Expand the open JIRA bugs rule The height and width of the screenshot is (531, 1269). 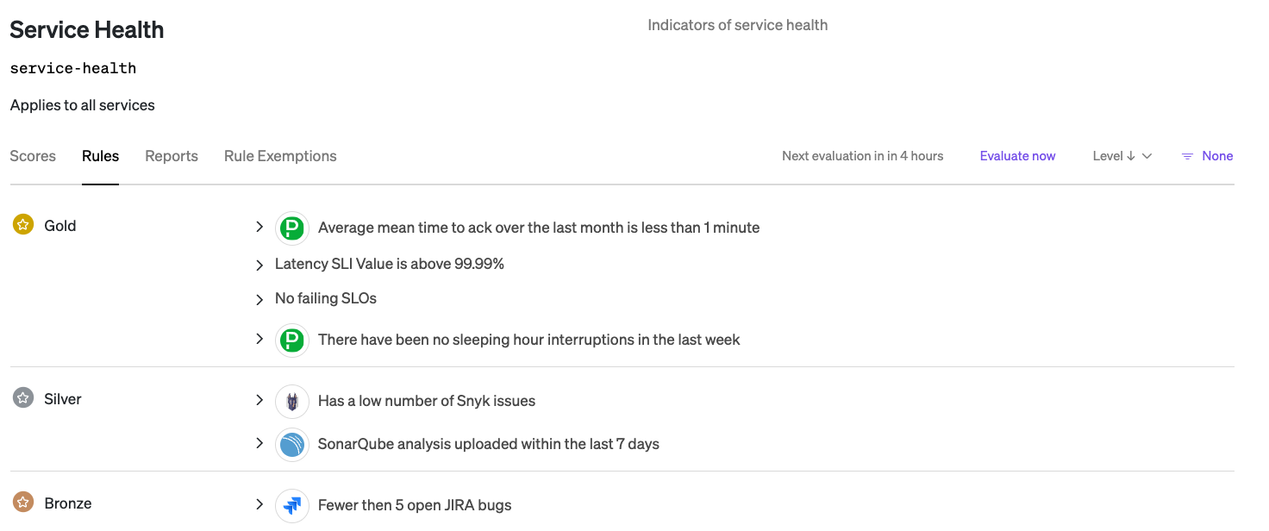259,505
